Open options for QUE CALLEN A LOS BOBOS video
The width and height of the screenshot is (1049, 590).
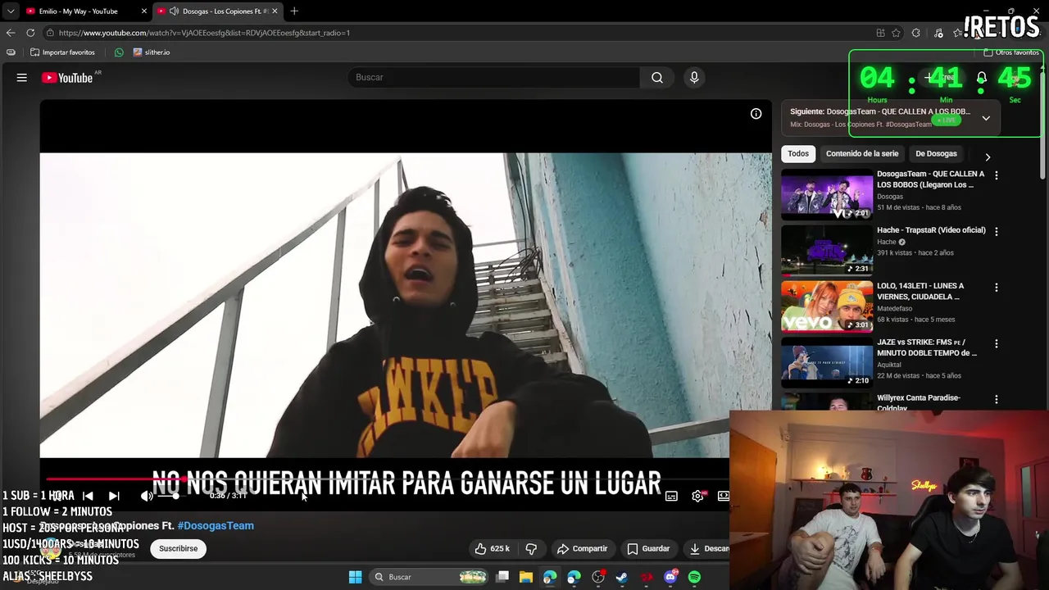tap(997, 175)
